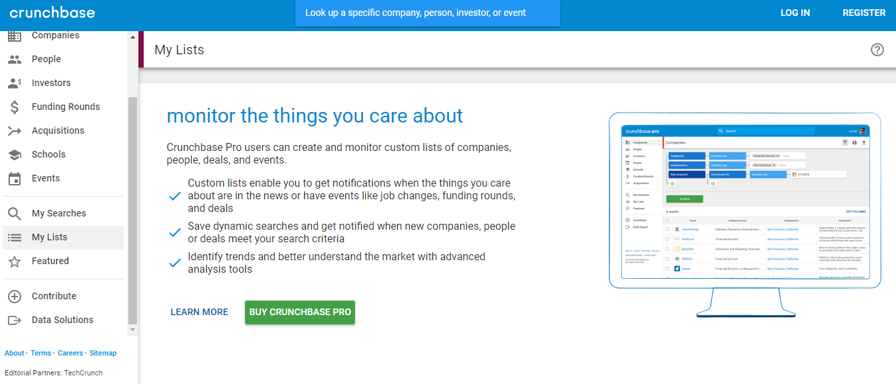Click the crunchbase logo
The width and height of the screenshot is (896, 384).
coord(52,13)
